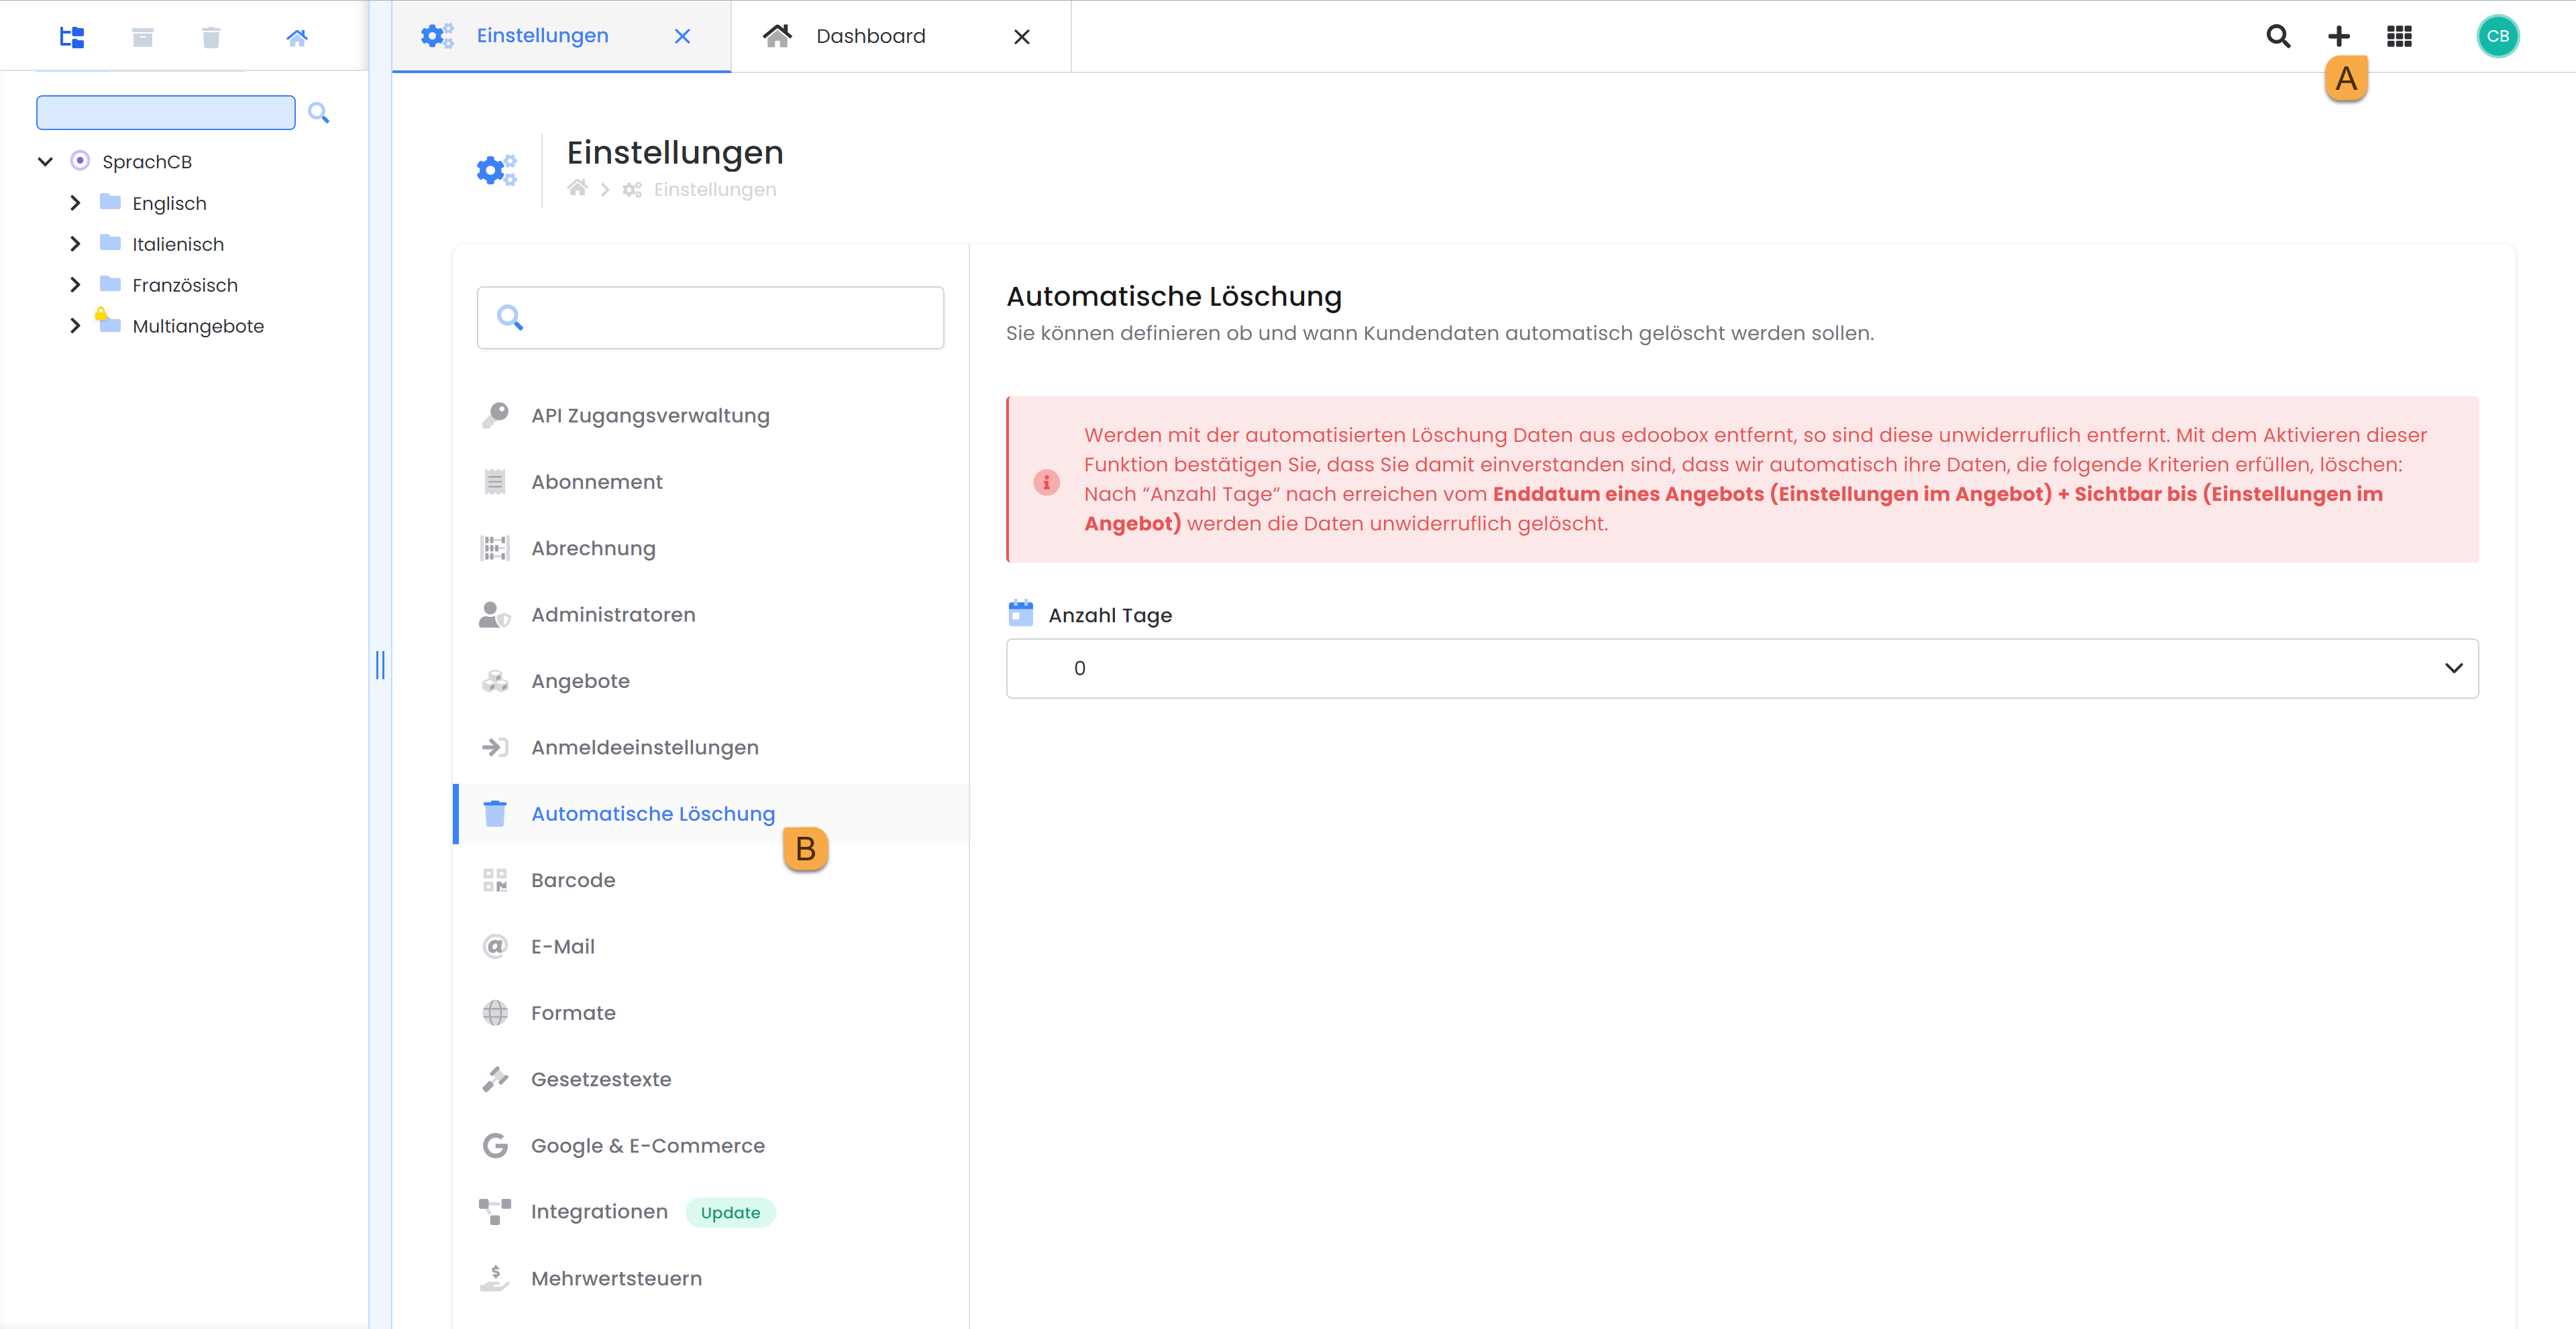Expand the Englisch folder
The height and width of the screenshot is (1329, 2576).
coord(75,203)
